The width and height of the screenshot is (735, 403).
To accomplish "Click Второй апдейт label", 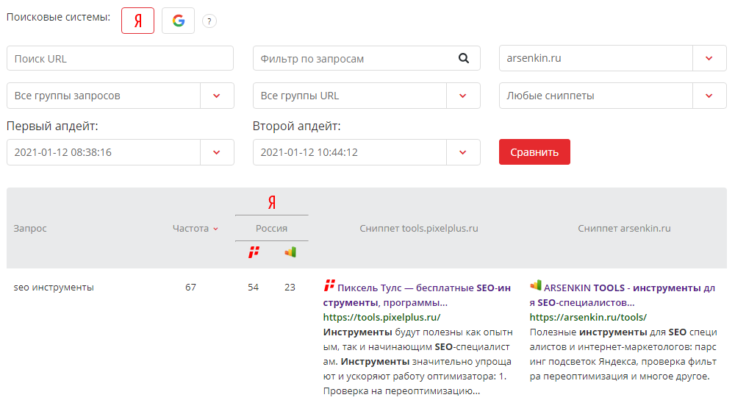I will coord(297,126).
